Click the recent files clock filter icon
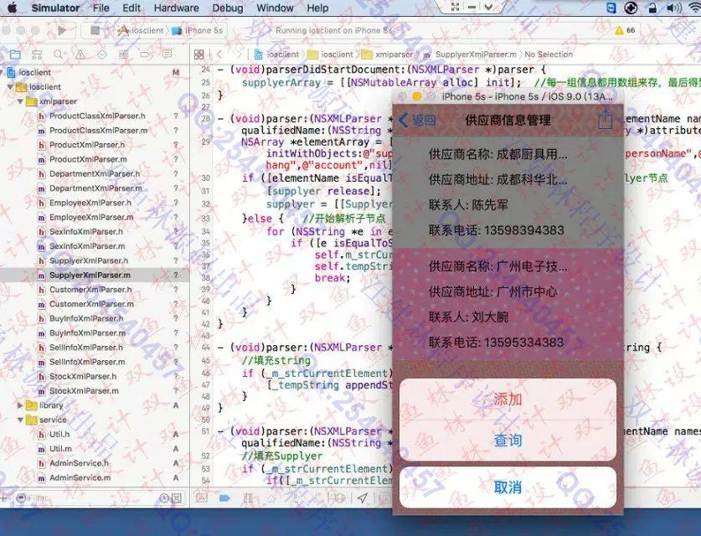This screenshot has height=536, width=701. tap(163, 498)
